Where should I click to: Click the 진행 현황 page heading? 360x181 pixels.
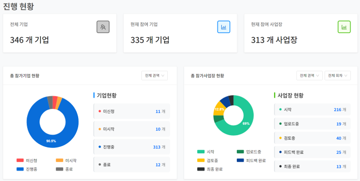(18, 6)
